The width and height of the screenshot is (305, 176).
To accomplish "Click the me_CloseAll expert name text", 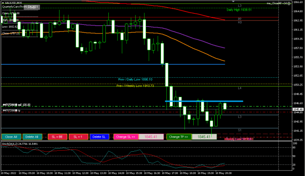I will tap(277, 3).
